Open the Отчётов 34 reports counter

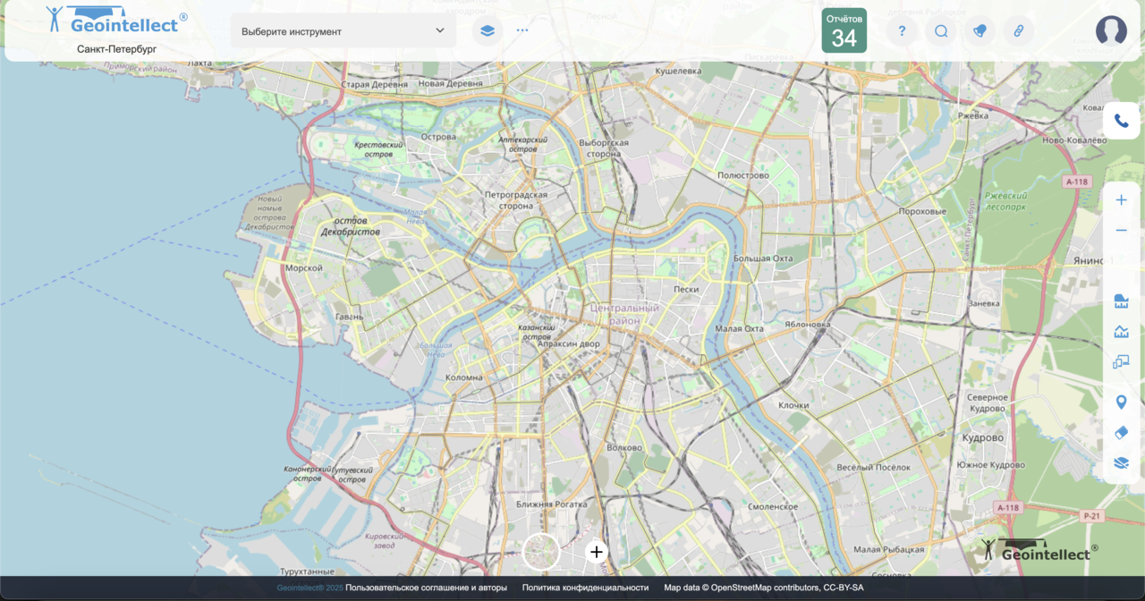click(x=844, y=31)
